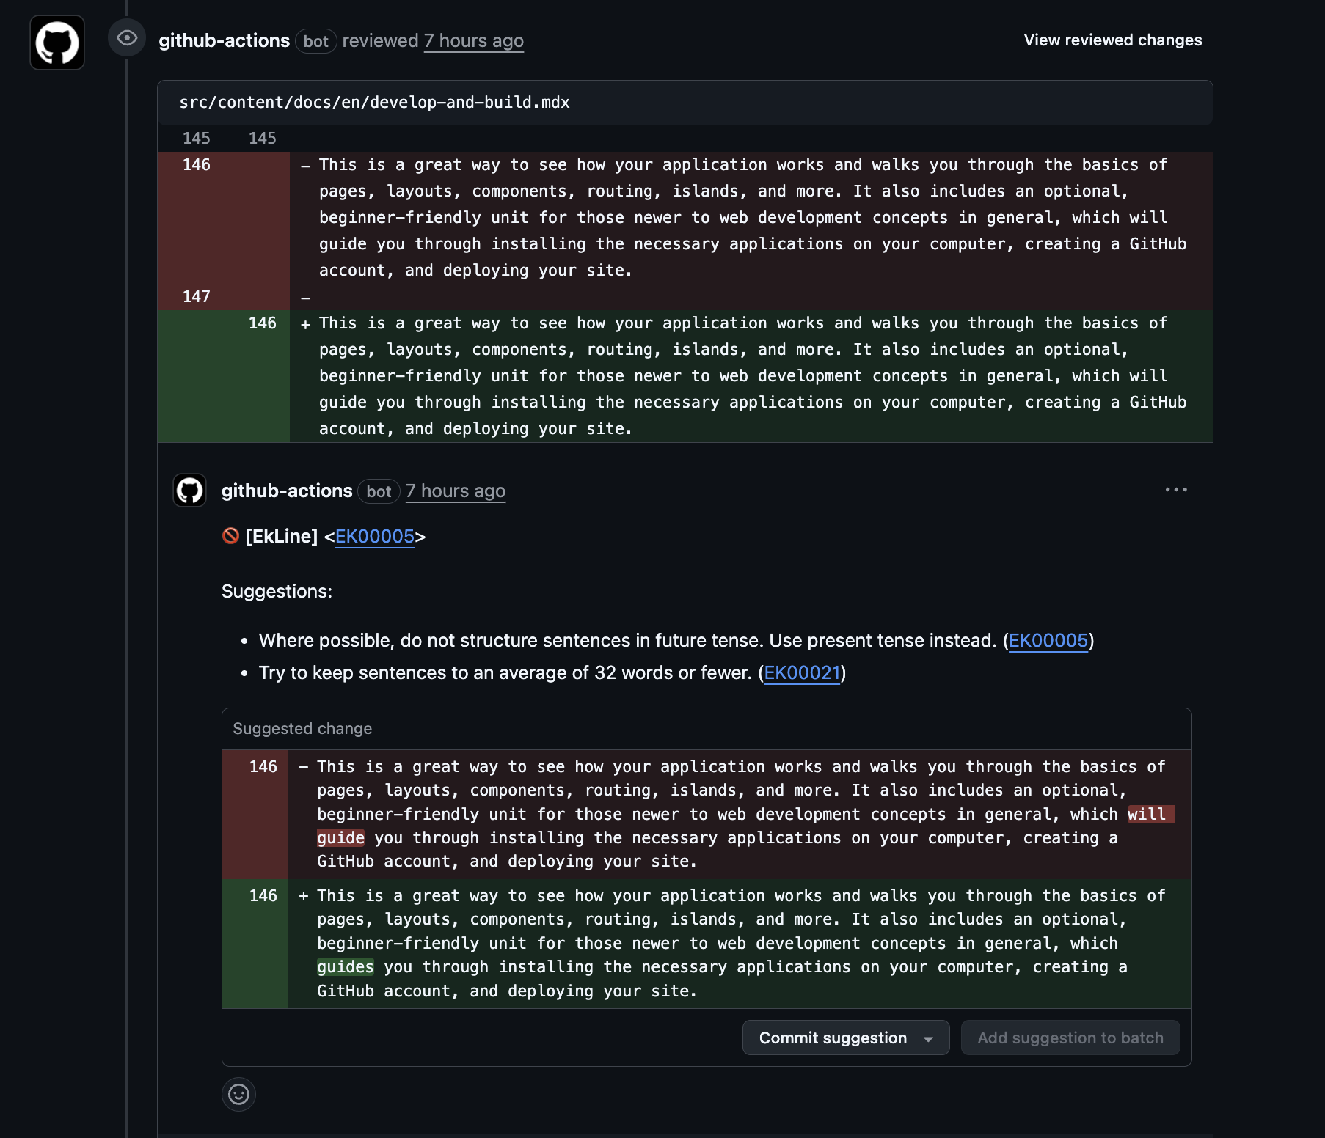Image resolution: width=1325 pixels, height=1138 pixels.
Task: Click View reviewed changes
Action: pos(1112,40)
